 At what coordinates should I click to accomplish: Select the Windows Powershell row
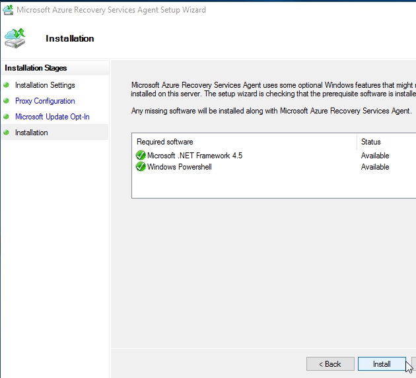pos(179,167)
